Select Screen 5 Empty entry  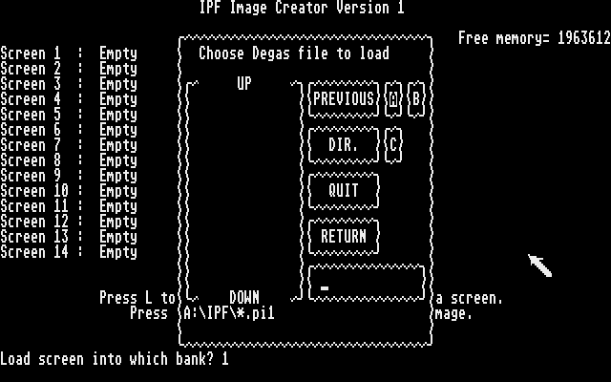coord(69,115)
